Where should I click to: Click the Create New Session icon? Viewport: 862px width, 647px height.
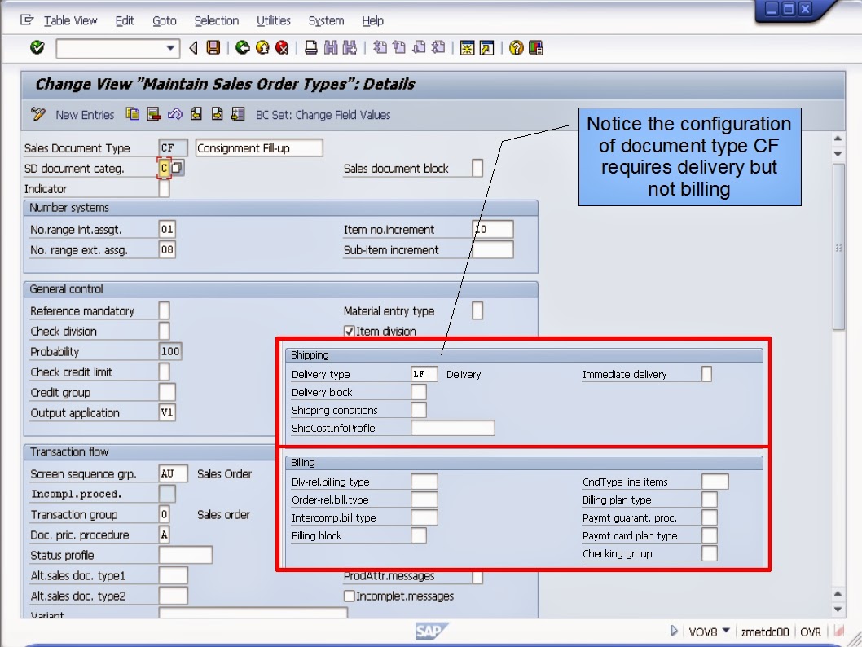(468, 48)
